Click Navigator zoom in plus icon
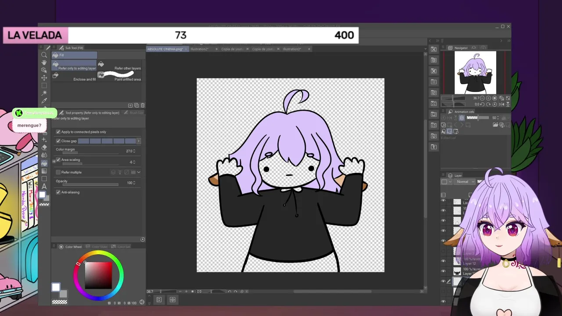The height and width of the screenshot is (316, 562). (489, 98)
